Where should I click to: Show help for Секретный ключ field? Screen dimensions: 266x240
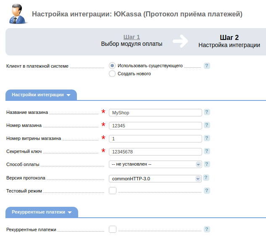(x=207, y=151)
